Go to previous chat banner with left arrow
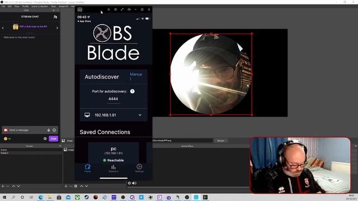The image size is (358, 201). click(x=3, y=28)
